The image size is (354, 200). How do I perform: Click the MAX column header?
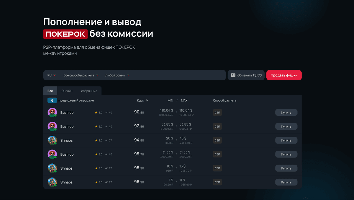coord(184,100)
